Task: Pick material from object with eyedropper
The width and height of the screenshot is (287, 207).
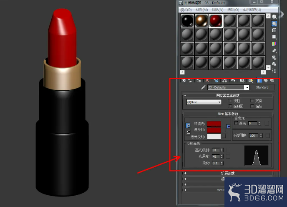Action: (x=203, y=87)
